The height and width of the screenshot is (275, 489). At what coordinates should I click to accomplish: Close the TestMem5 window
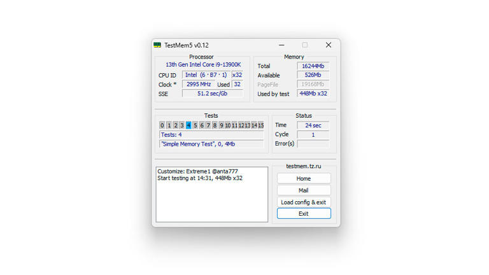[x=328, y=45]
